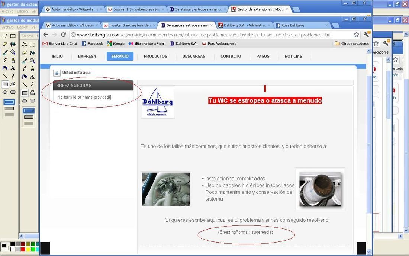Open Edición menu of 'gestor de modul' Paint
The image size is (409, 256).
point(22,27)
